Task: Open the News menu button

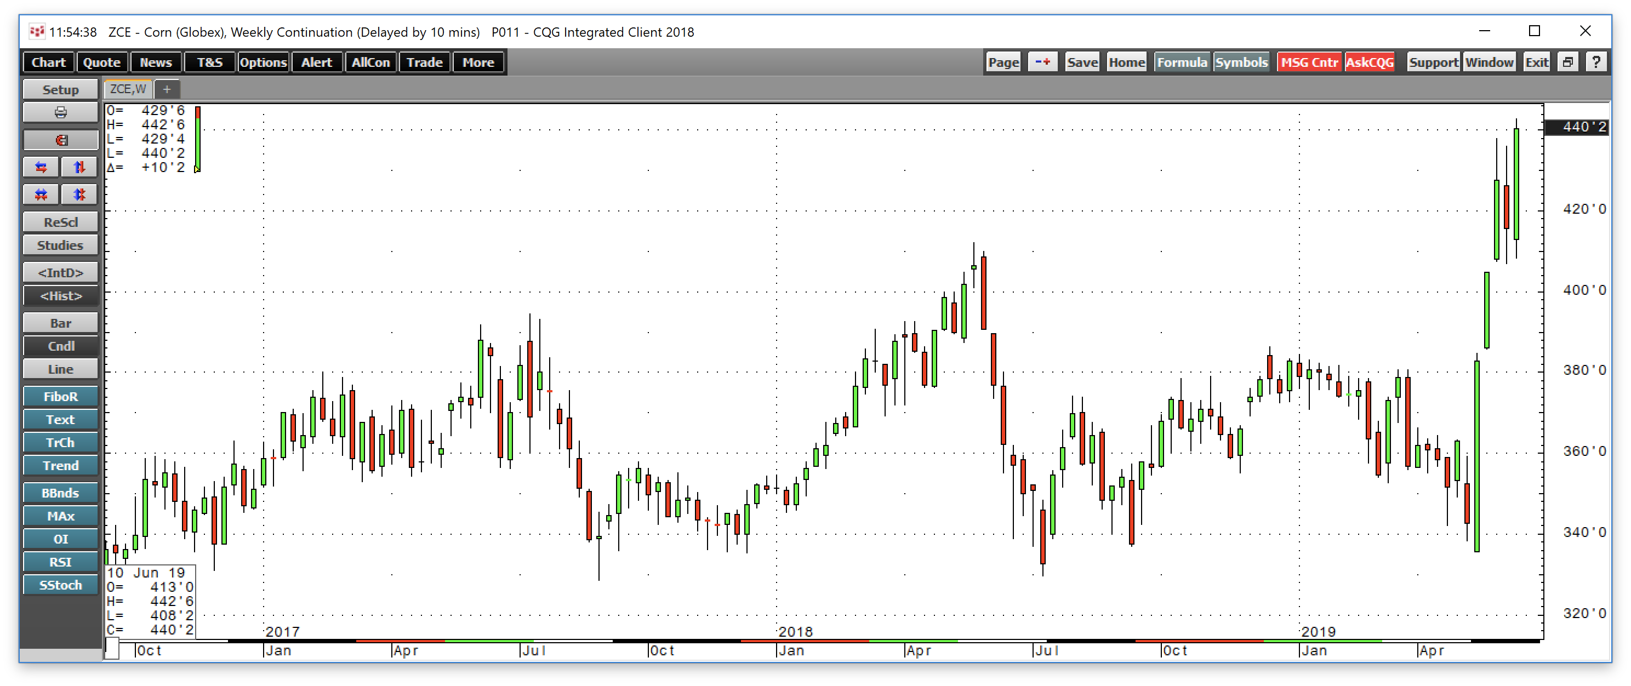Action: [156, 62]
